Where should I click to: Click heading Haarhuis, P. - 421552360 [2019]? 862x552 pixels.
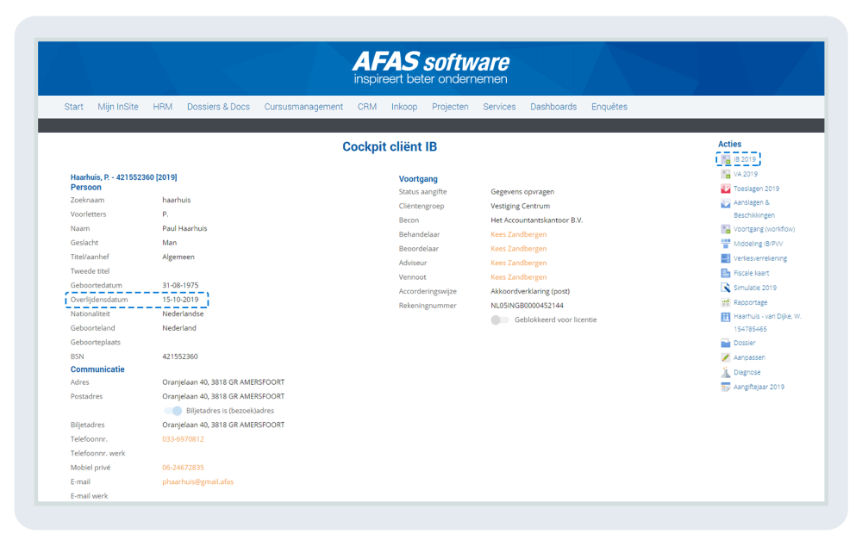pyautogui.click(x=123, y=177)
